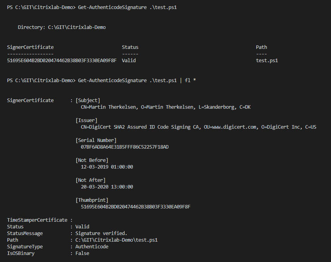The height and width of the screenshot is (262, 331).
Task: Click the Authenticode SignatureType value
Action: (x=92, y=247)
